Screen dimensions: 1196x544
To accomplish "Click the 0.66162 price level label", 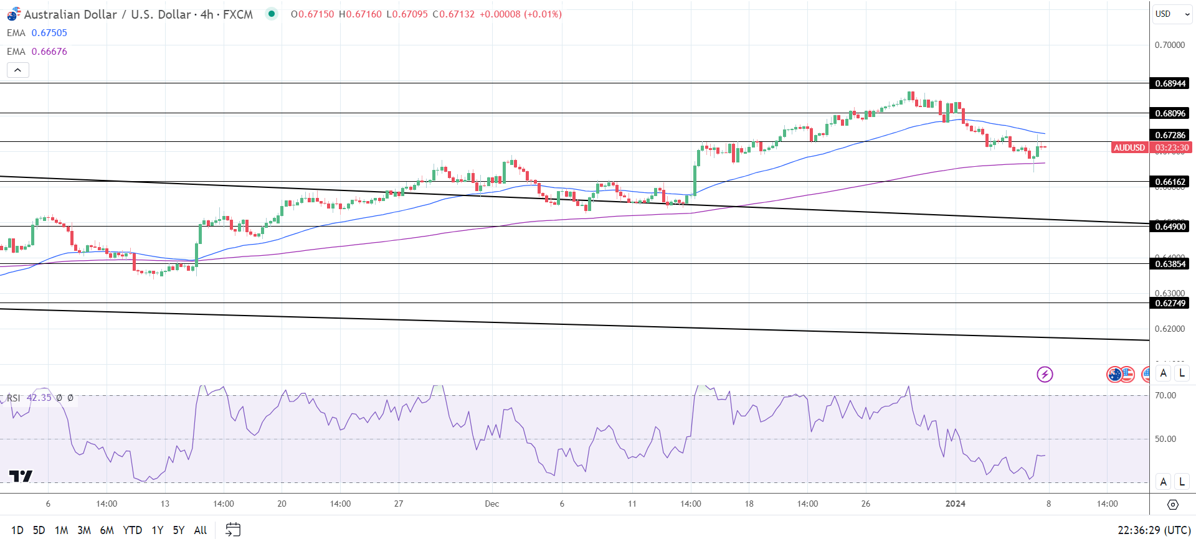I will pyautogui.click(x=1170, y=182).
